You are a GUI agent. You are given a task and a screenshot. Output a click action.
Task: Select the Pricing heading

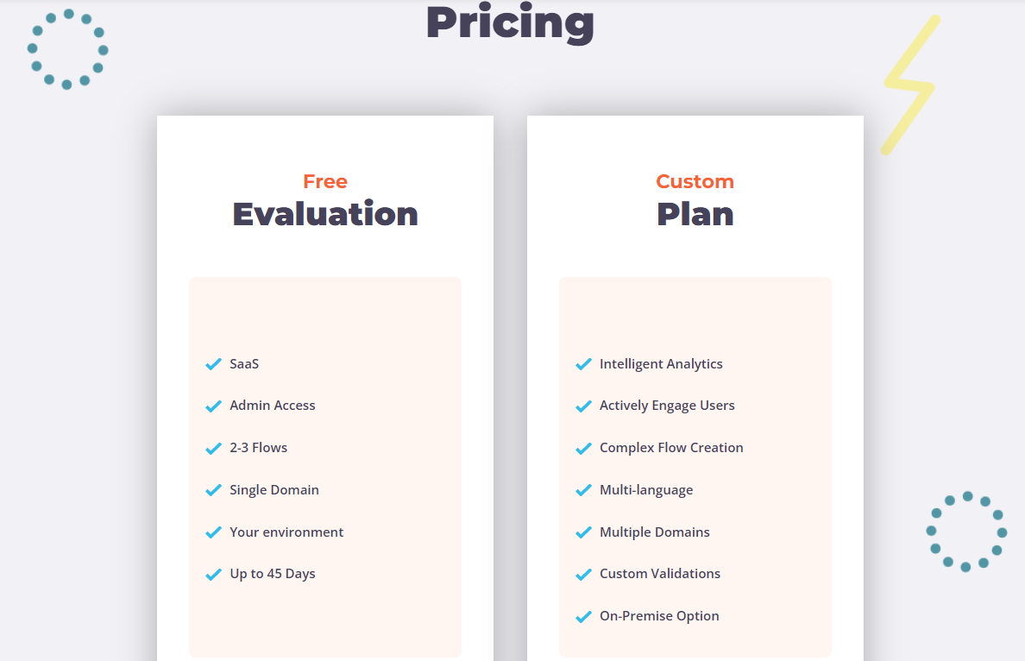tap(511, 22)
